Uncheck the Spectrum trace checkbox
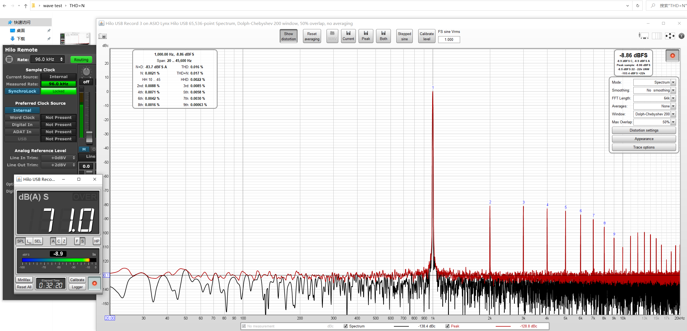This screenshot has width=687, height=331. tap(346, 326)
